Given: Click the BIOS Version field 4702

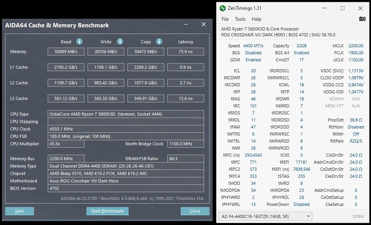Looking at the screenshot, I should click(125, 188).
